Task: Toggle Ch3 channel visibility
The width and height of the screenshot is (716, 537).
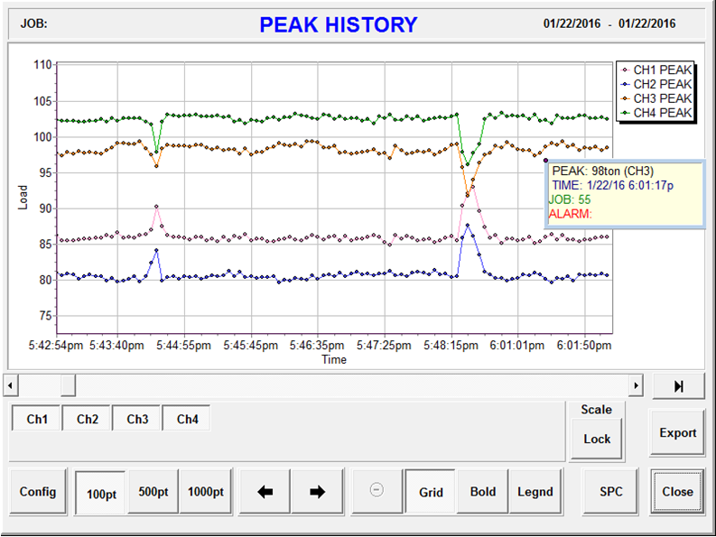Action: [x=137, y=419]
